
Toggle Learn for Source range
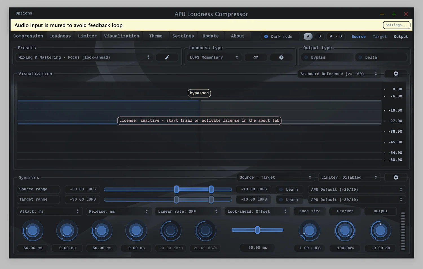(289, 190)
